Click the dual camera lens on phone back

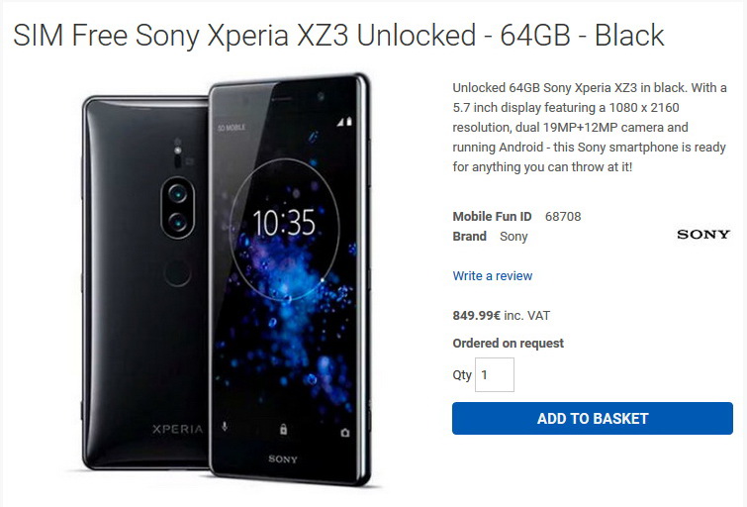tap(178, 208)
